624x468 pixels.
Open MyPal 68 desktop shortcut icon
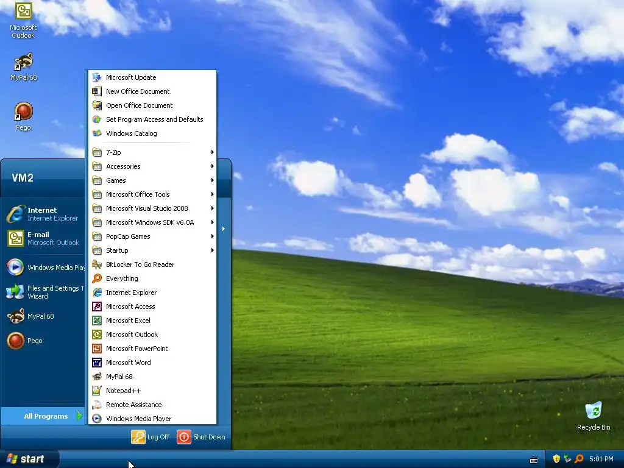[24, 62]
